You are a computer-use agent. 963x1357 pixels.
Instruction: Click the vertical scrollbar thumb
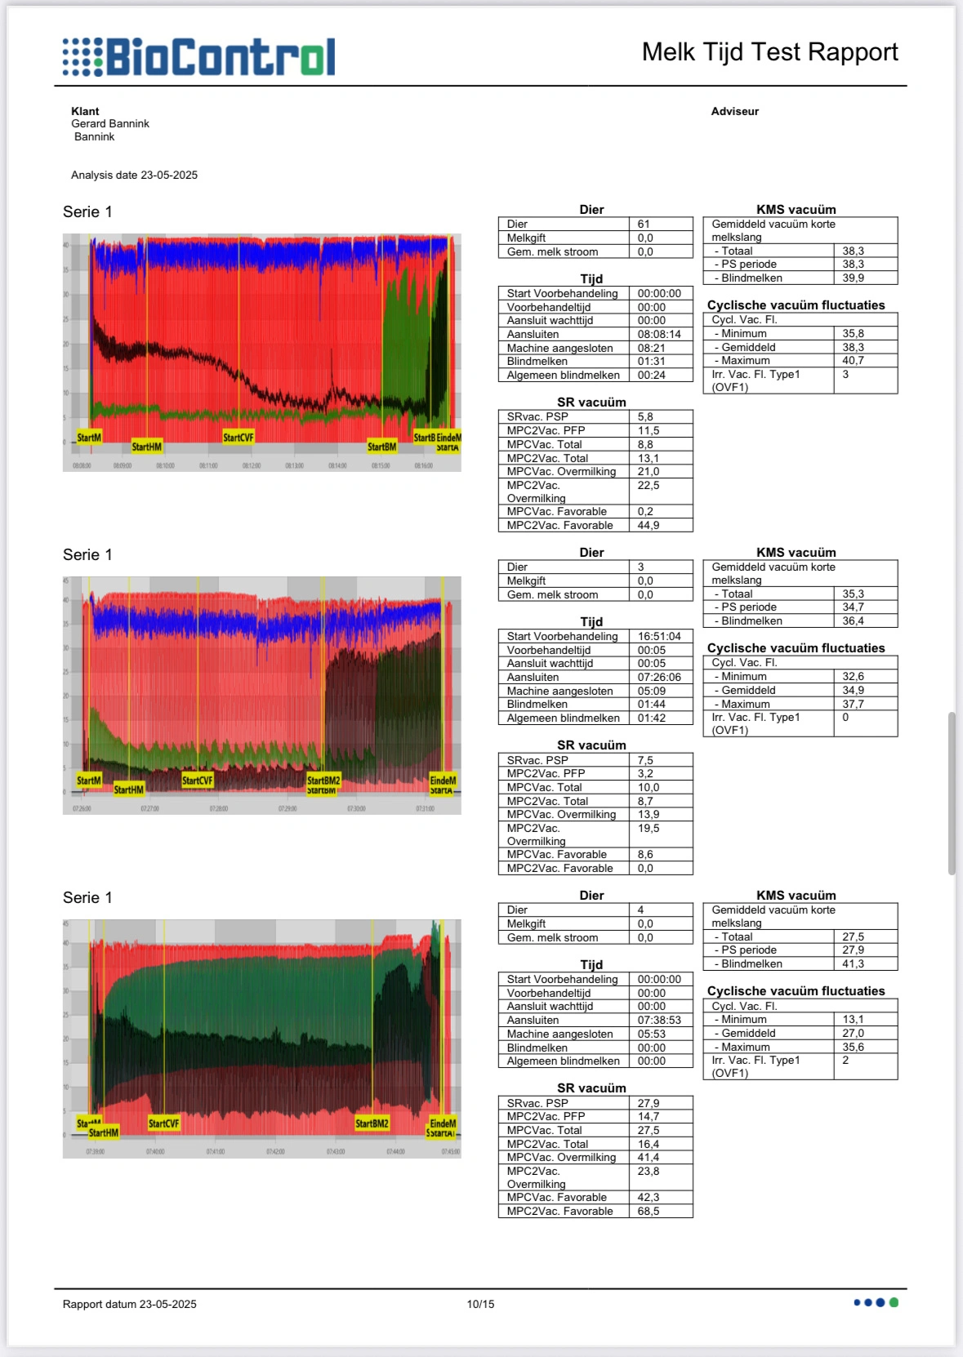pos(952,793)
